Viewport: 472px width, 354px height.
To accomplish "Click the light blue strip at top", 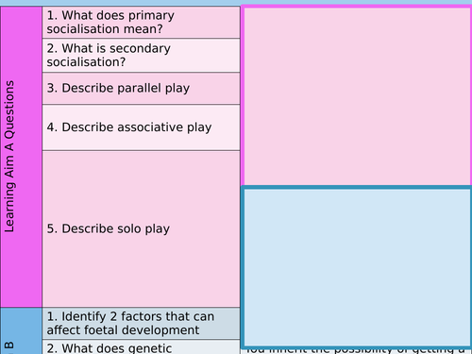I will pyautogui.click(x=236, y=2).
